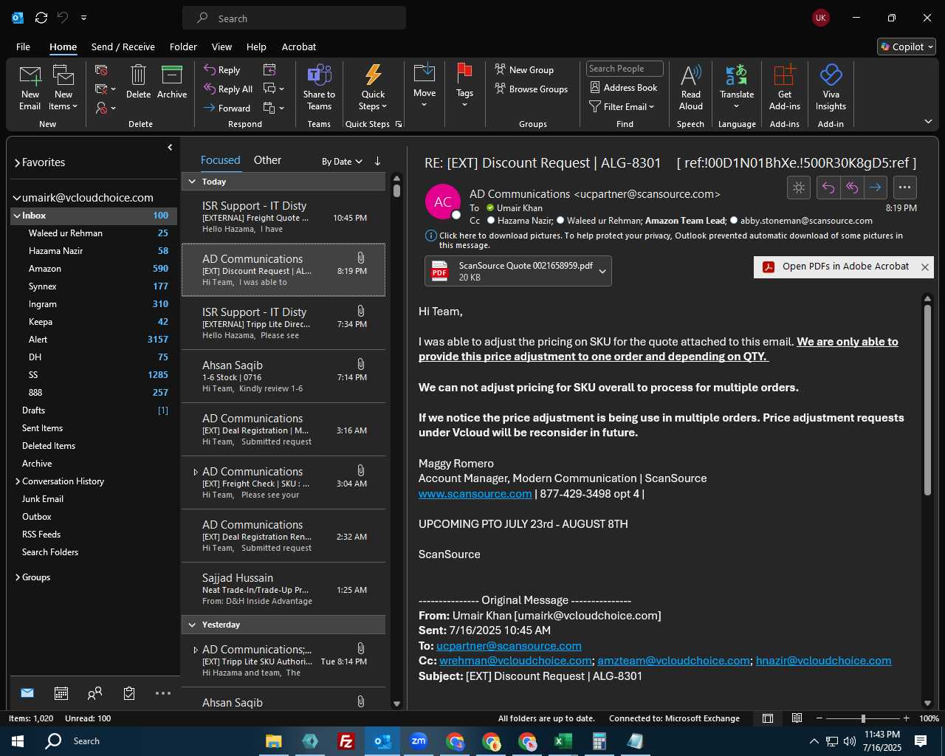This screenshot has width=945, height=756.
Task: Expand the Groups section
Action: point(18,577)
